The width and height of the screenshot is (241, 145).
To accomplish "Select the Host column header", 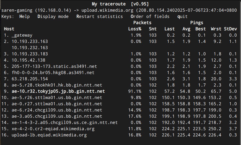I will click(x=9, y=29).
